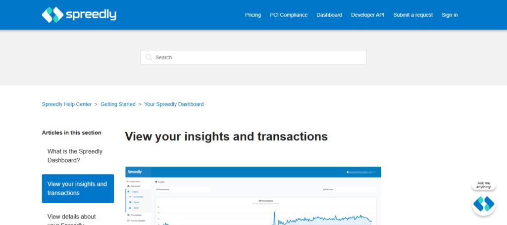Go to PCI Compliance in the top navigation
Screen dimensions: 507x225
point(289,15)
